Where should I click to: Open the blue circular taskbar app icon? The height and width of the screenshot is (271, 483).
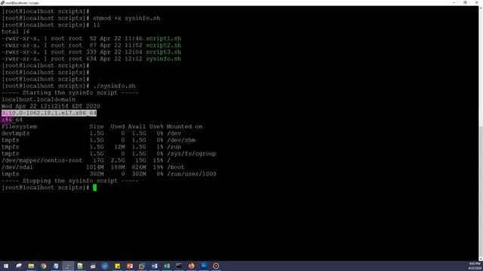click(105, 266)
